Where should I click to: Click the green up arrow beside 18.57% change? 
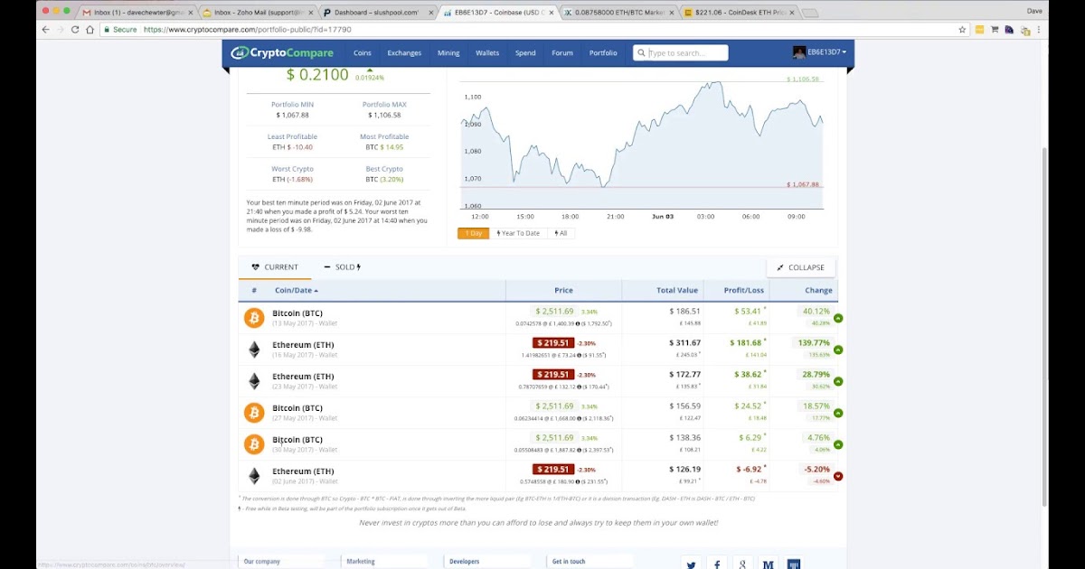[838, 413]
